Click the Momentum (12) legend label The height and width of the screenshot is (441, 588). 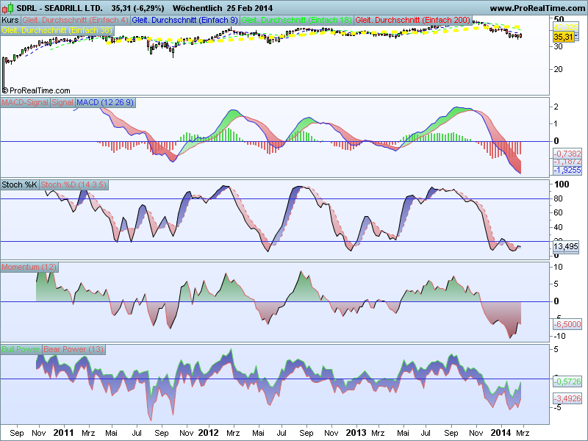[x=29, y=267]
